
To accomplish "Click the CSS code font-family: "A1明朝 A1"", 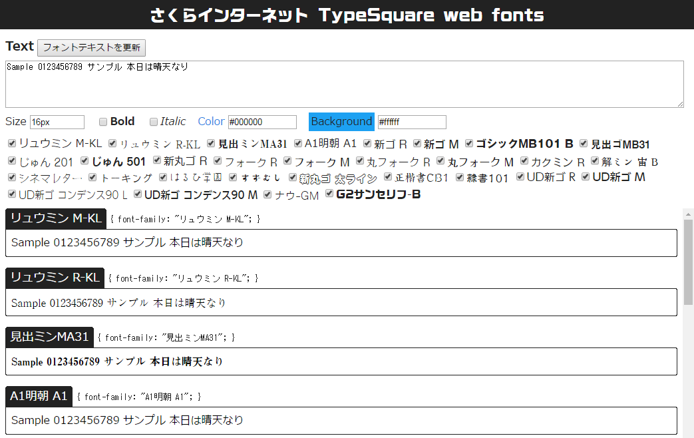I will (x=138, y=397).
